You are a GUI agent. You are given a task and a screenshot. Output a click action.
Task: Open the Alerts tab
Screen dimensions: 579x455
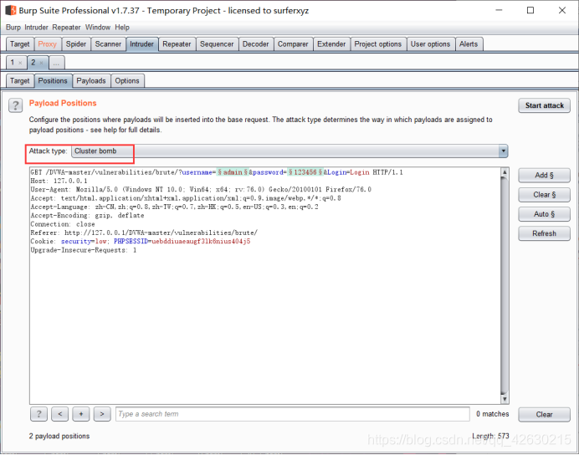point(469,44)
